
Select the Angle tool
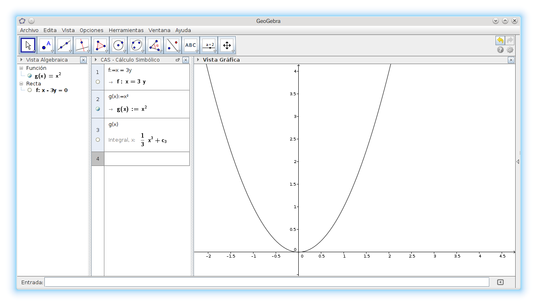click(x=154, y=45)
